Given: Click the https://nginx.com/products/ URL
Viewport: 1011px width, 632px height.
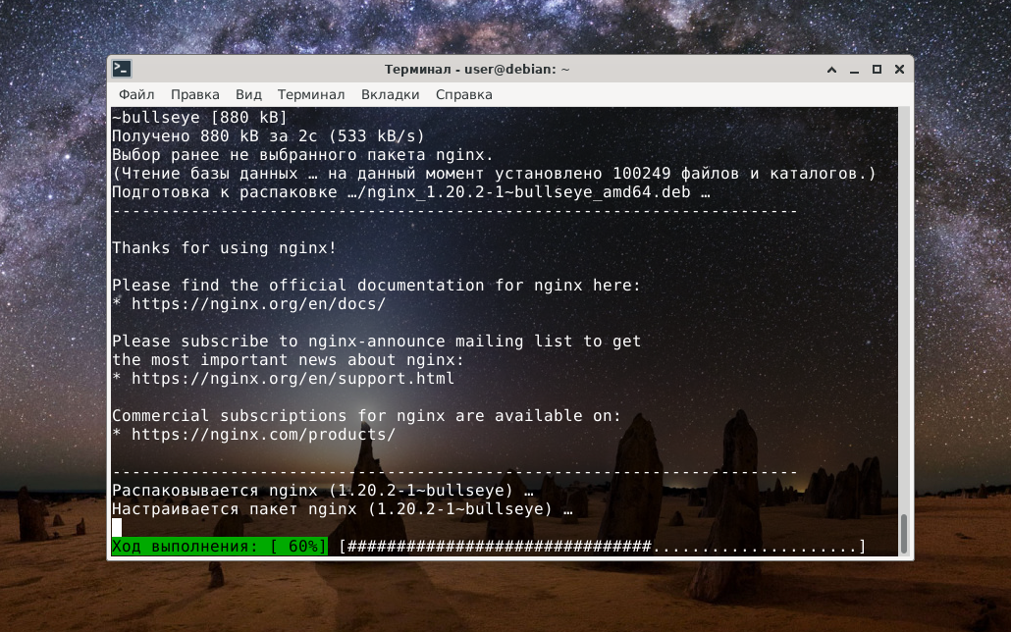Looking at the screenshot, I should [x=263, y=435].
